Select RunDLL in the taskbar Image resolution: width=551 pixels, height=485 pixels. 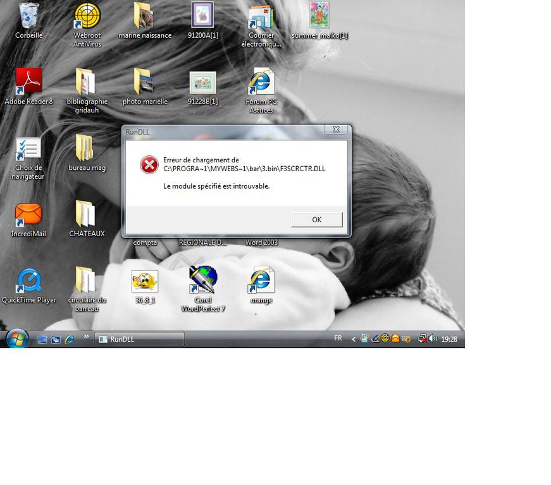click(139, 339)
